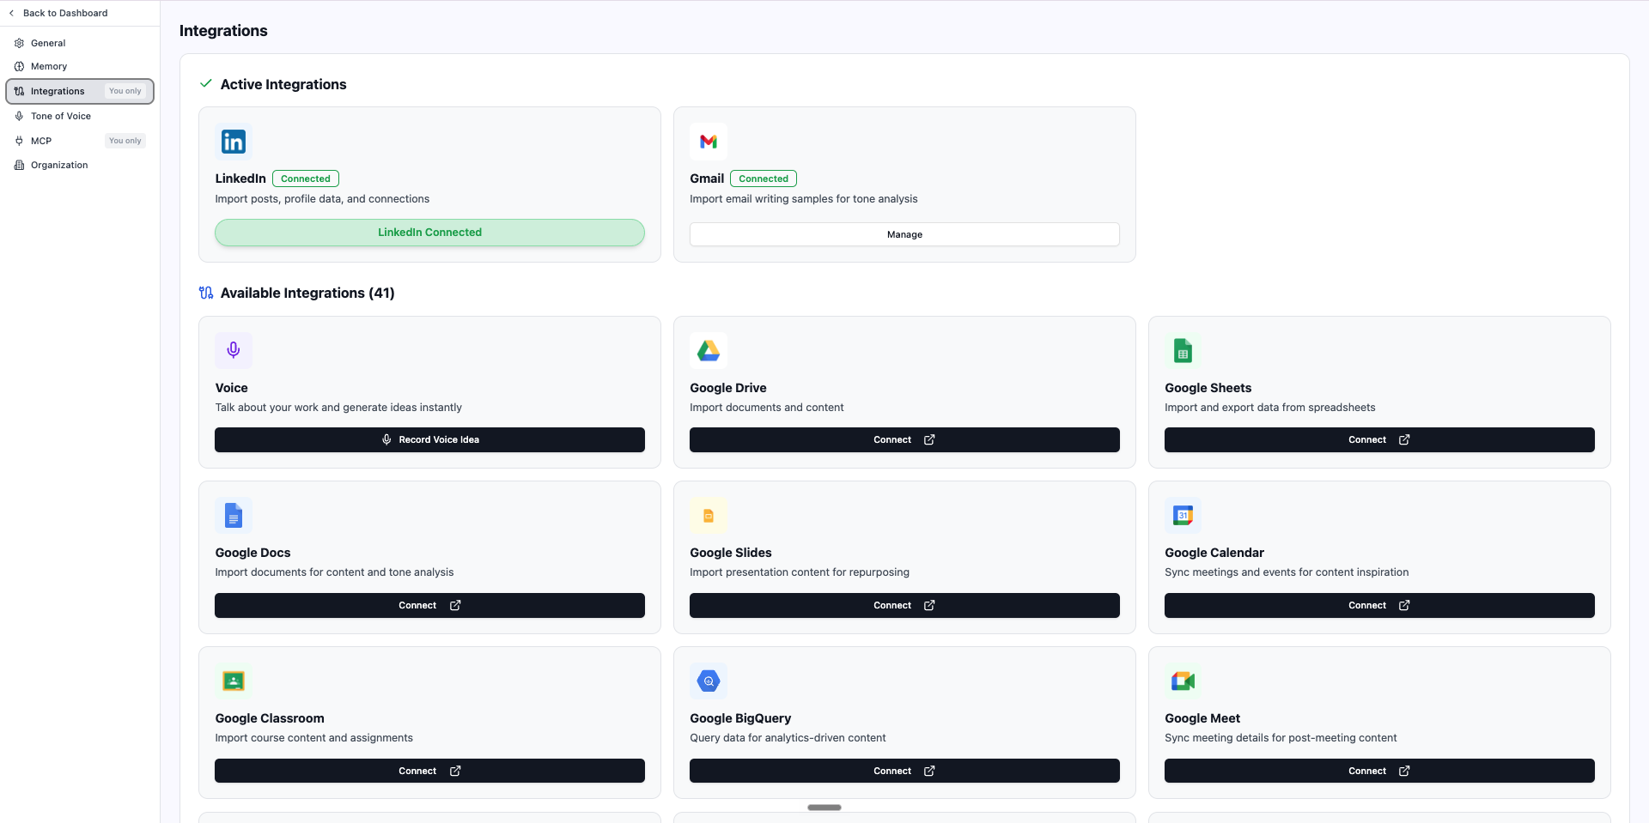The height and width of the screenshot is (823, 1649).
Task: Click the Google Docs logo icon
Action: (234, 516)
